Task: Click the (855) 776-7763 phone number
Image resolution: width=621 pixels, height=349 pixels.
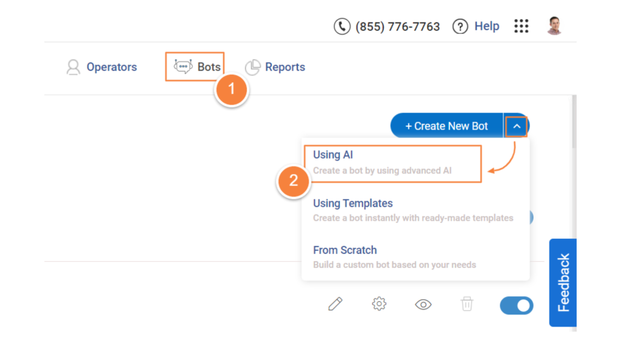Action: click(x=397, y=27)
